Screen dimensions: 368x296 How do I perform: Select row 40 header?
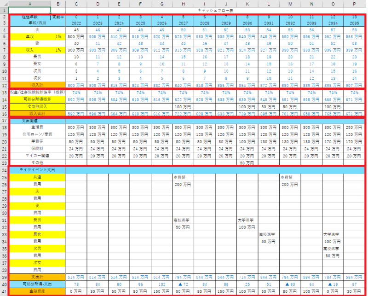pos(4,284)
